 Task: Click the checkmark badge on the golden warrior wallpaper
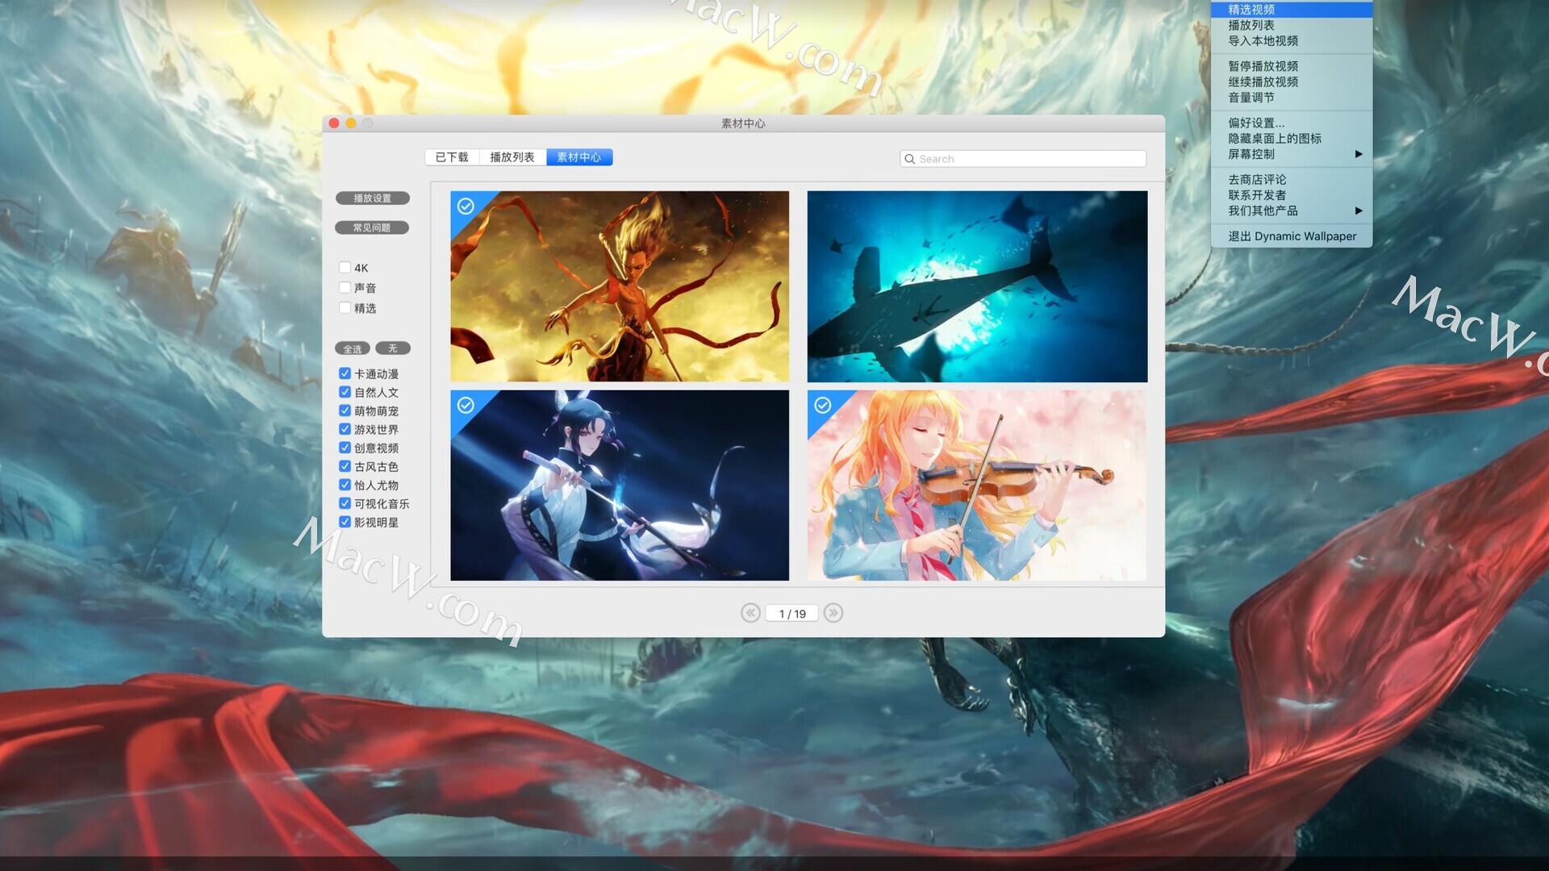point(466,206)
